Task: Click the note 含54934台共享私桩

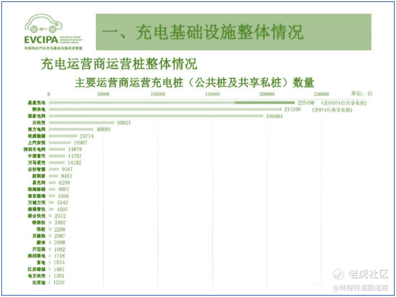Action: pos(344,103)
